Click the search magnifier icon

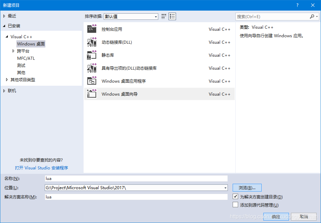tap(312, 16)
